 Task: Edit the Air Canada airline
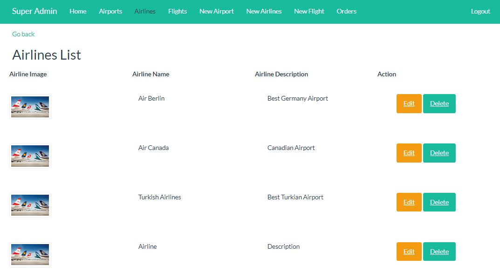[409, 153]
